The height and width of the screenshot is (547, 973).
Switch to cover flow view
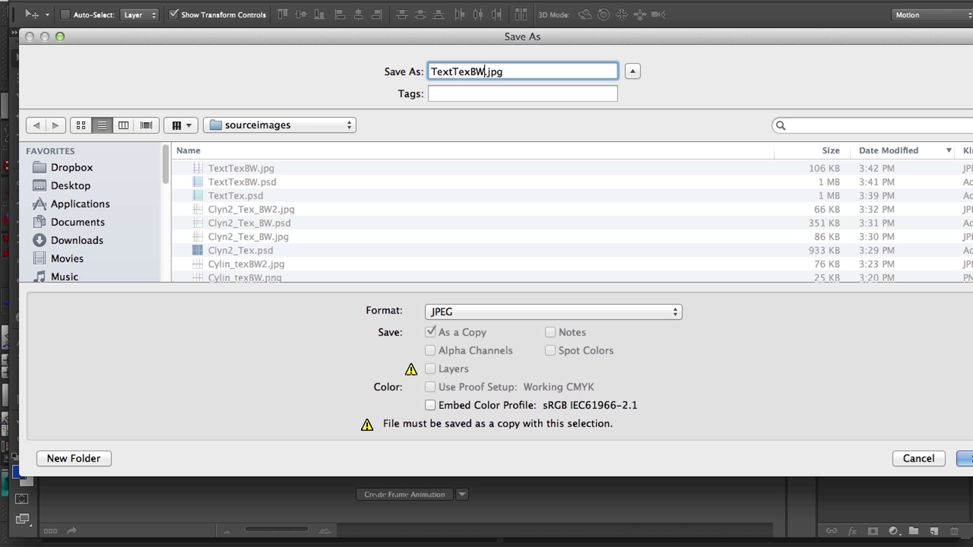tap(146, 125)
